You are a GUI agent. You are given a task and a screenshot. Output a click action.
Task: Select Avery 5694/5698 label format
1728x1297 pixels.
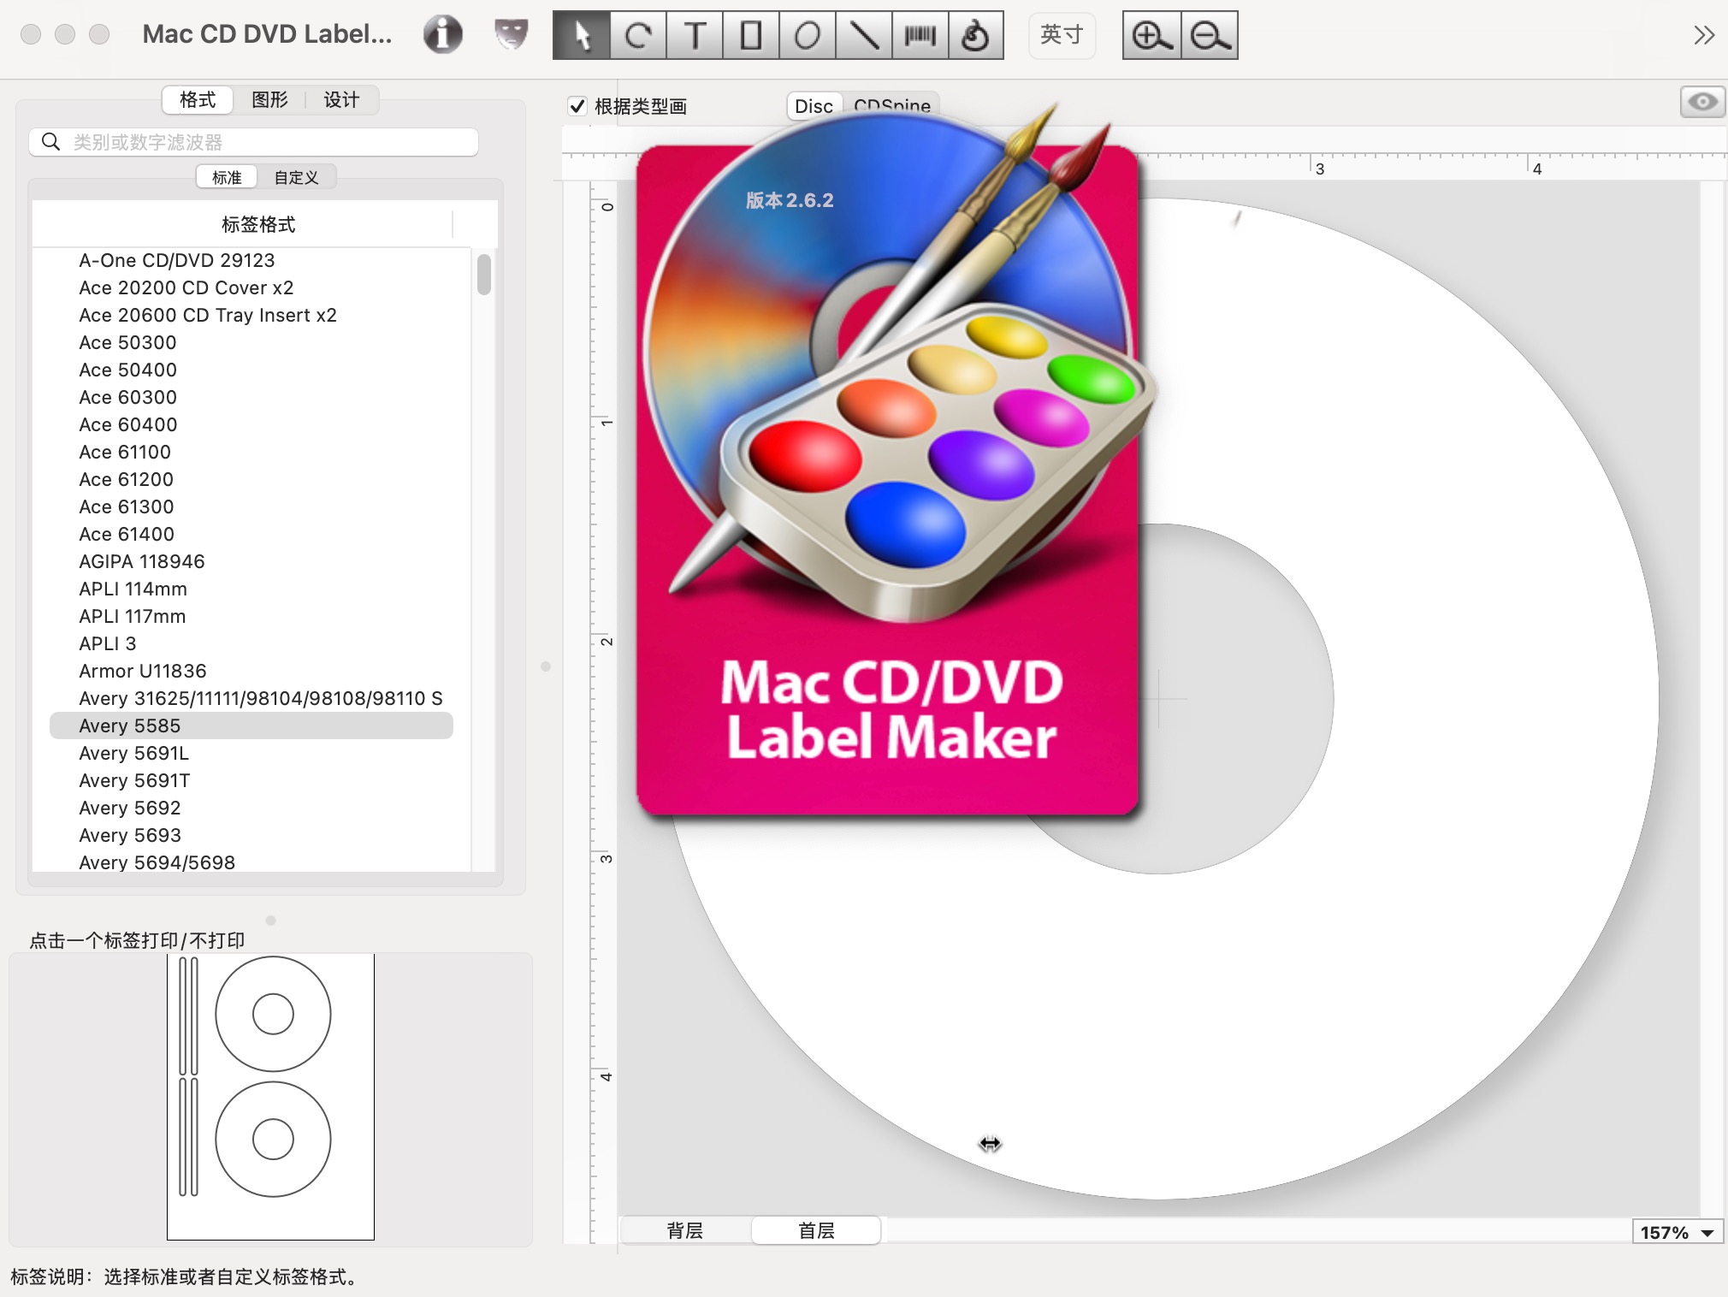point(252,862)
